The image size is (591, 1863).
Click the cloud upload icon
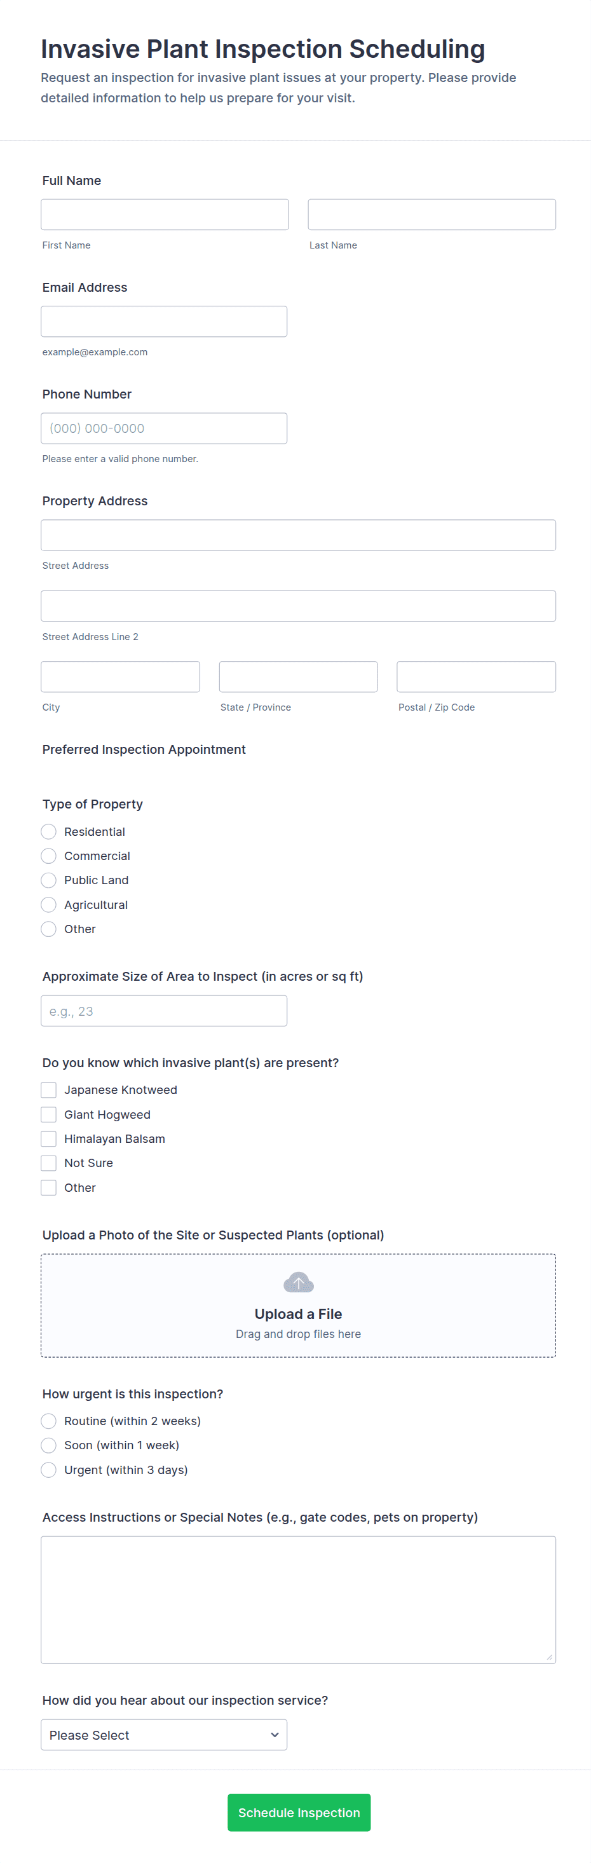pos(298,1282)
